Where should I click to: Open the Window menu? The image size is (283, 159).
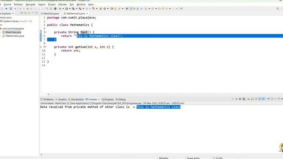pyautogui.click(x=81, y=4)
